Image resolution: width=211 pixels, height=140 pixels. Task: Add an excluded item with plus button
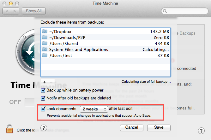(45, 82)
